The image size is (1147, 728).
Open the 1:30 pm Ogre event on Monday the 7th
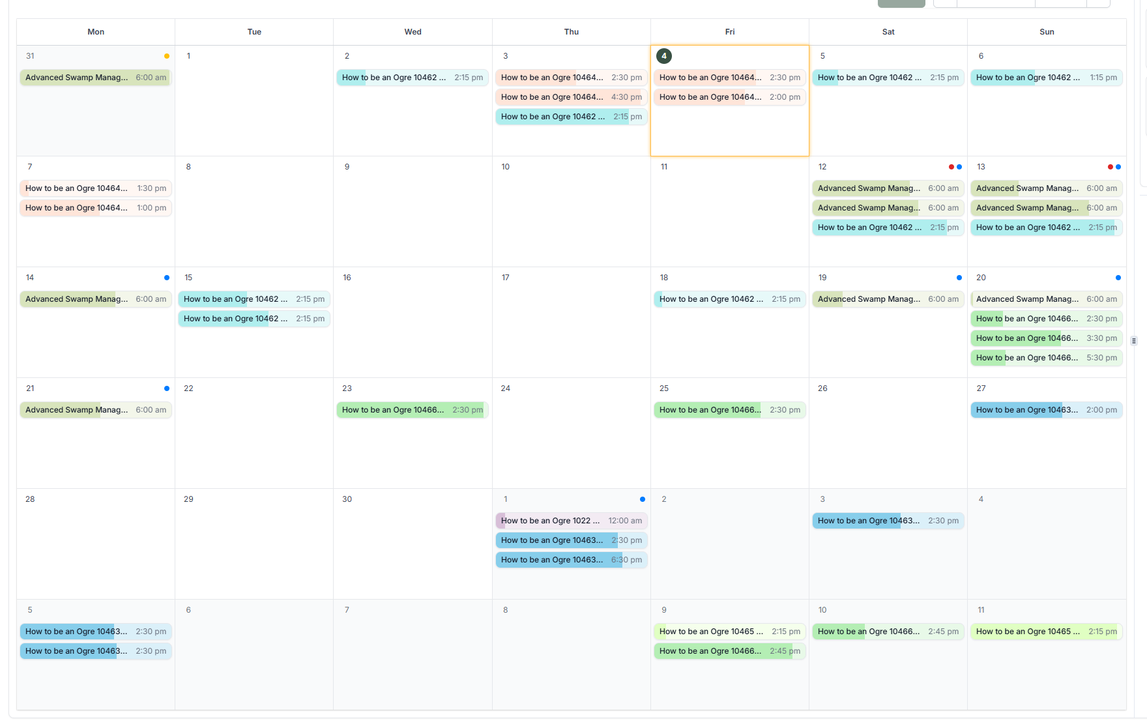96,188
